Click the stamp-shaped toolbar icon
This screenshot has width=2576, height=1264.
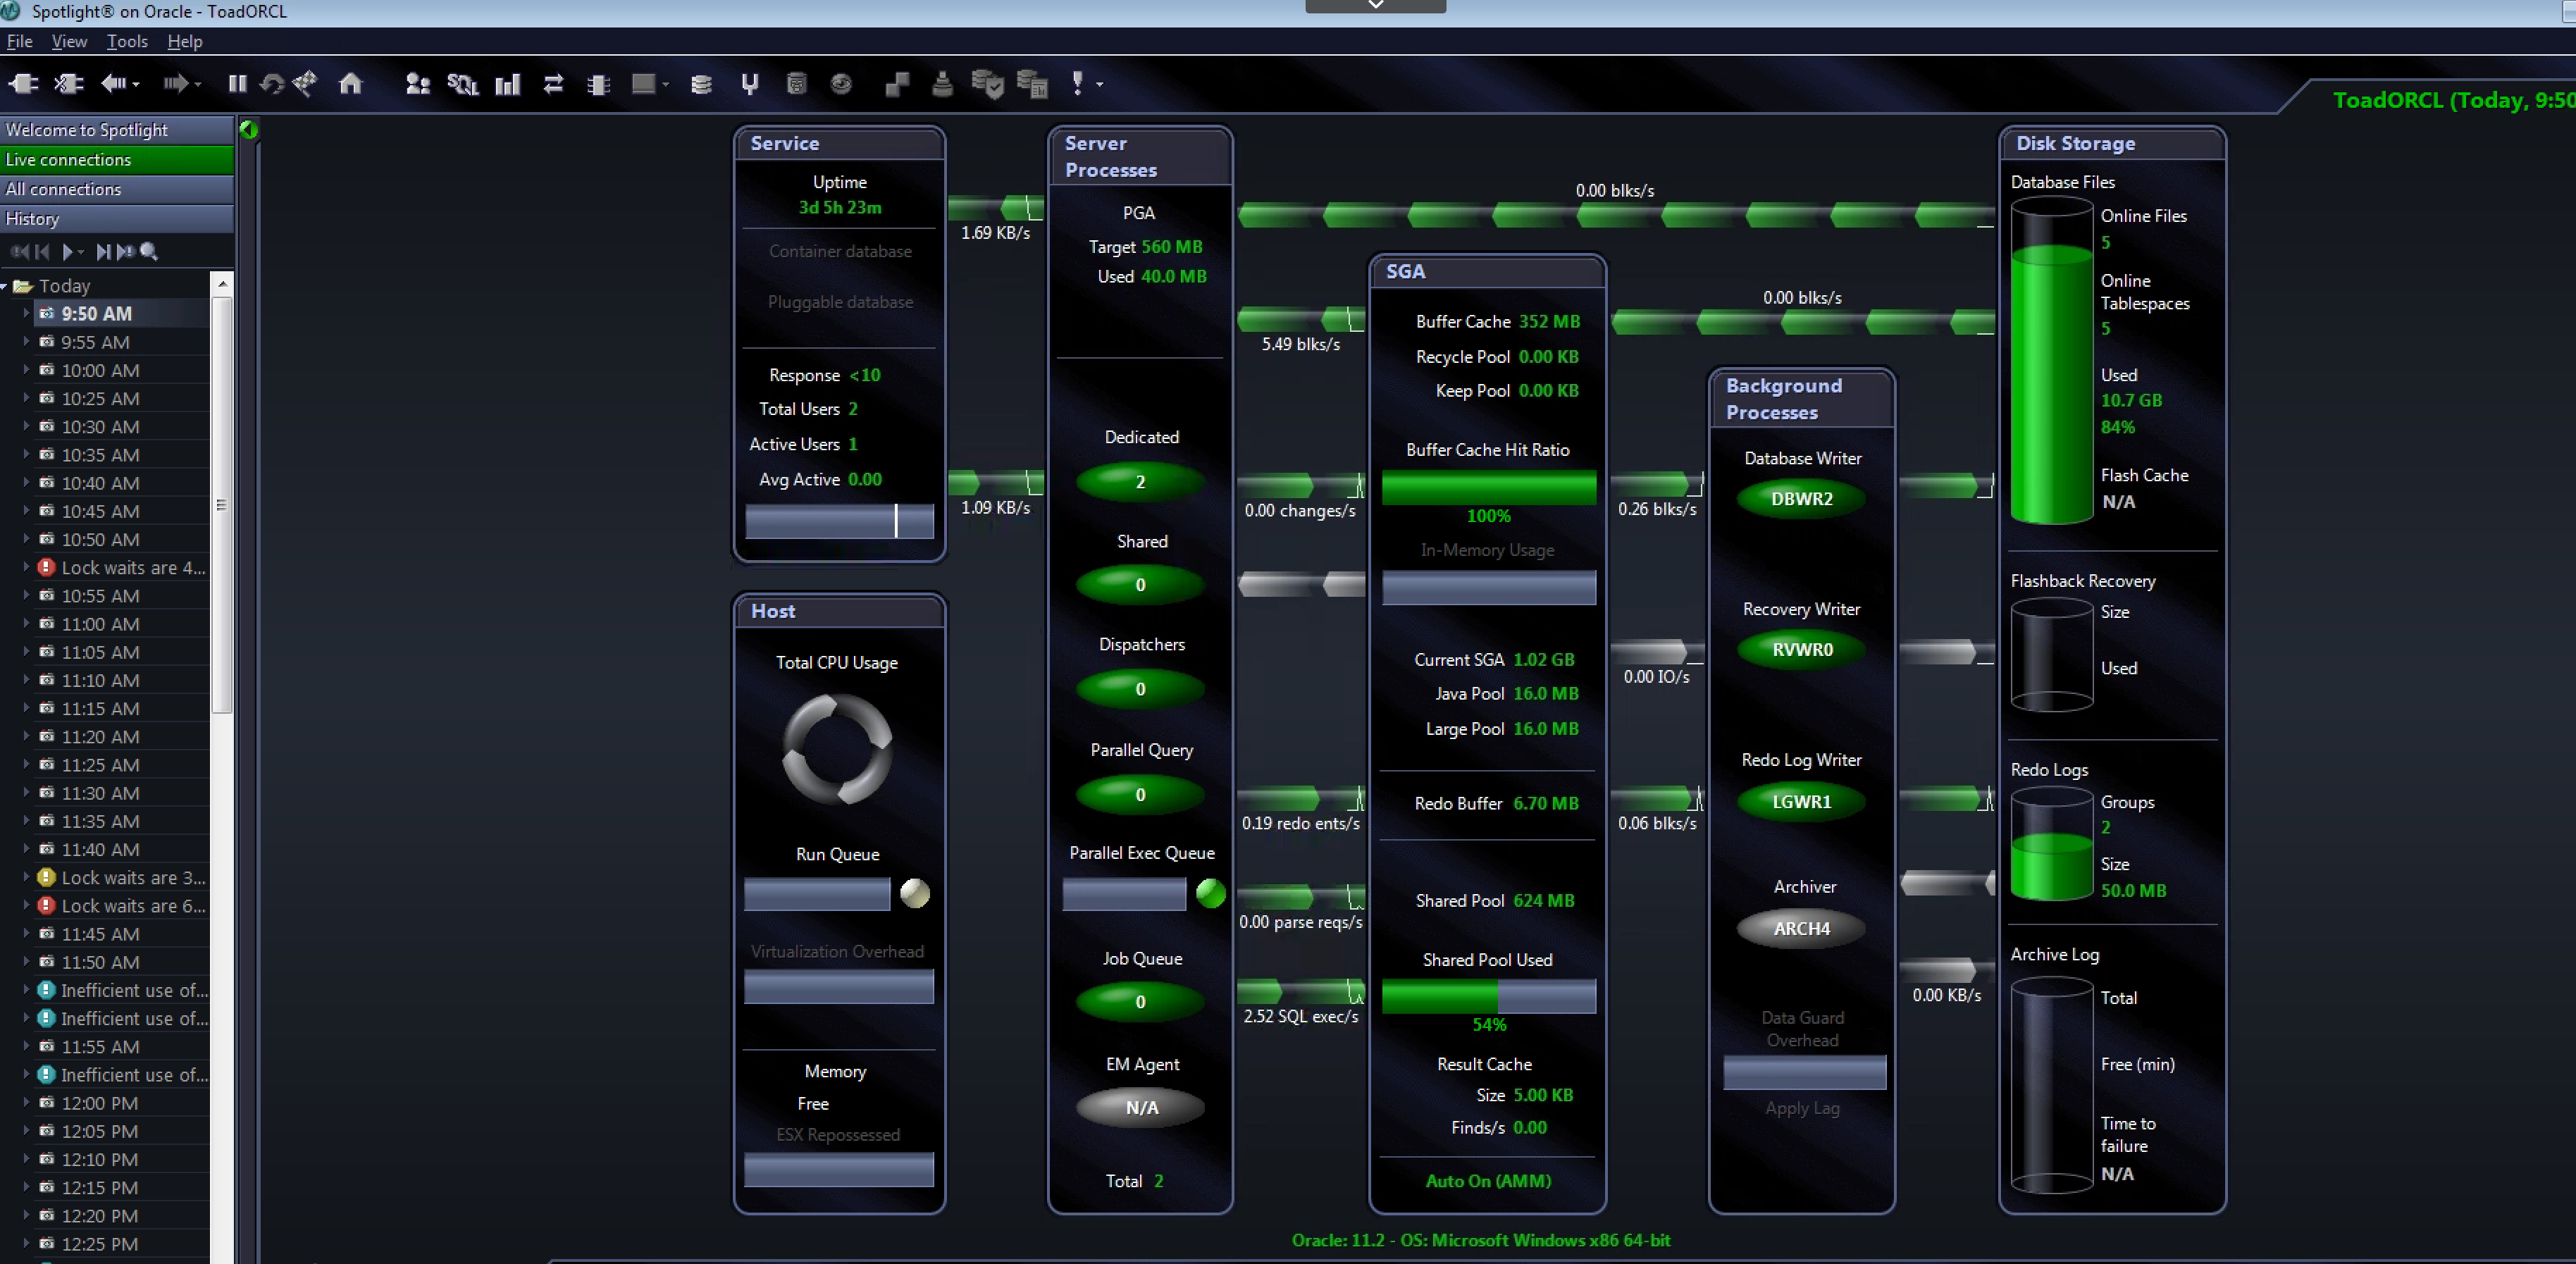pyautogui.click(x=942, y=84)
